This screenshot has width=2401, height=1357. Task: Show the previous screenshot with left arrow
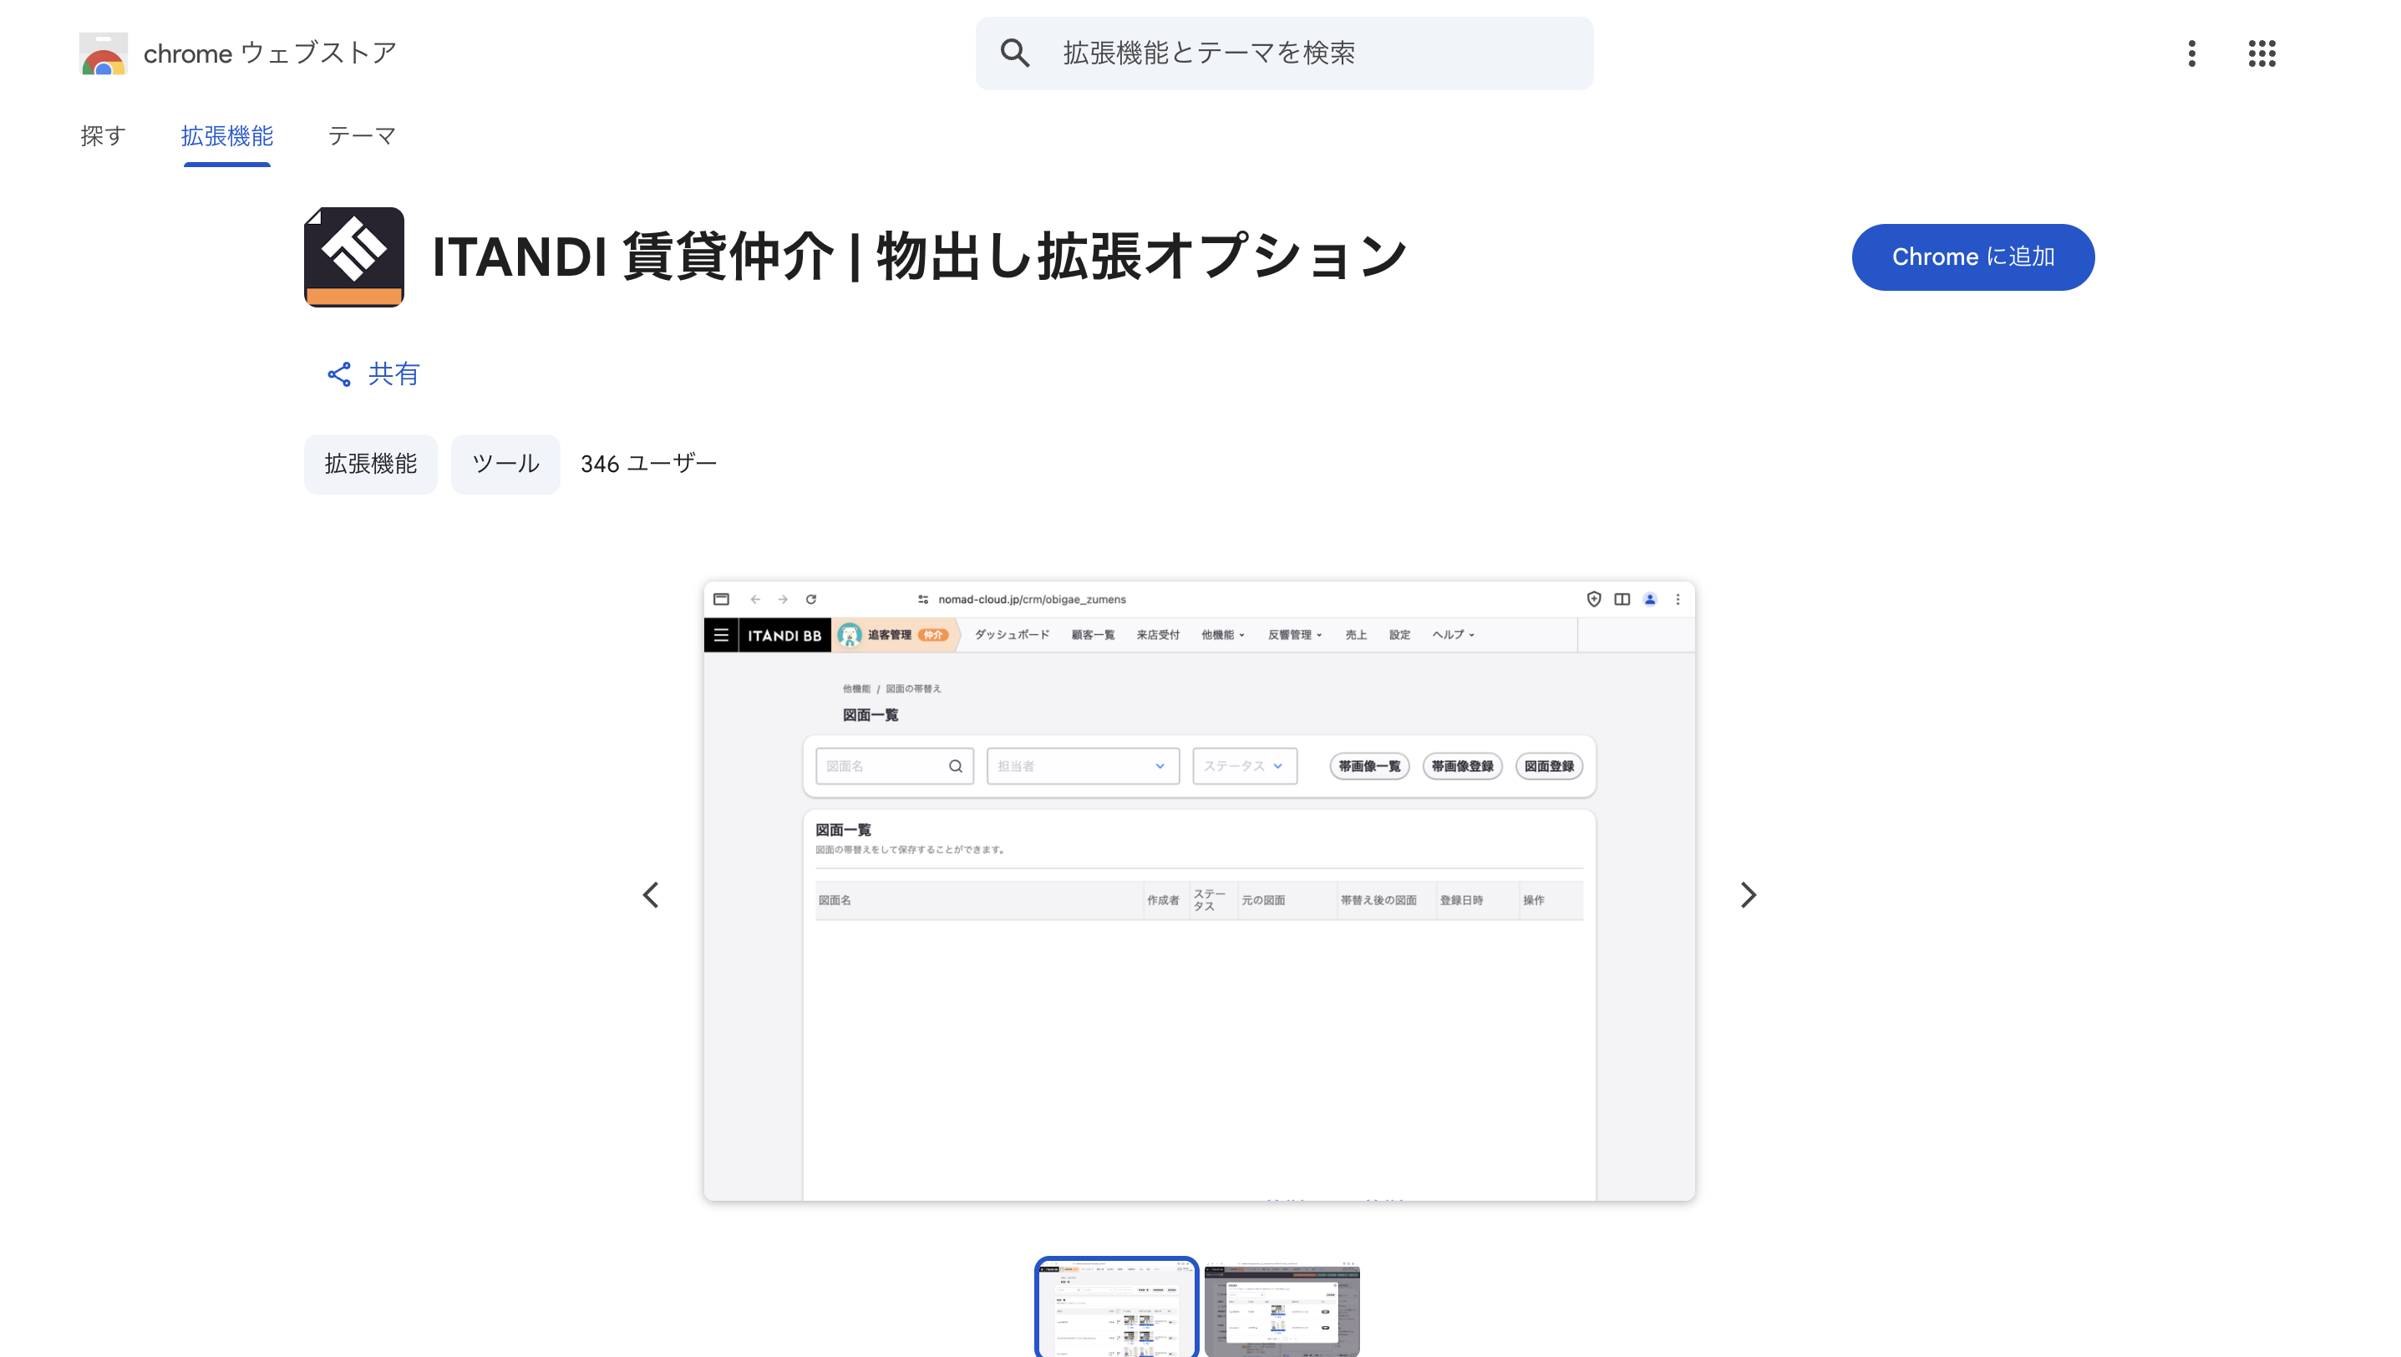[651, 895]
